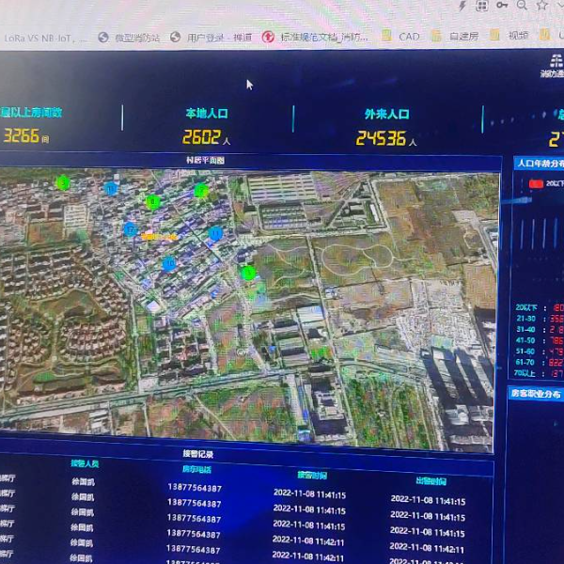The image size is (564, 564).
Task: Click the 接警记录 table title
Action: coord(197,454)
